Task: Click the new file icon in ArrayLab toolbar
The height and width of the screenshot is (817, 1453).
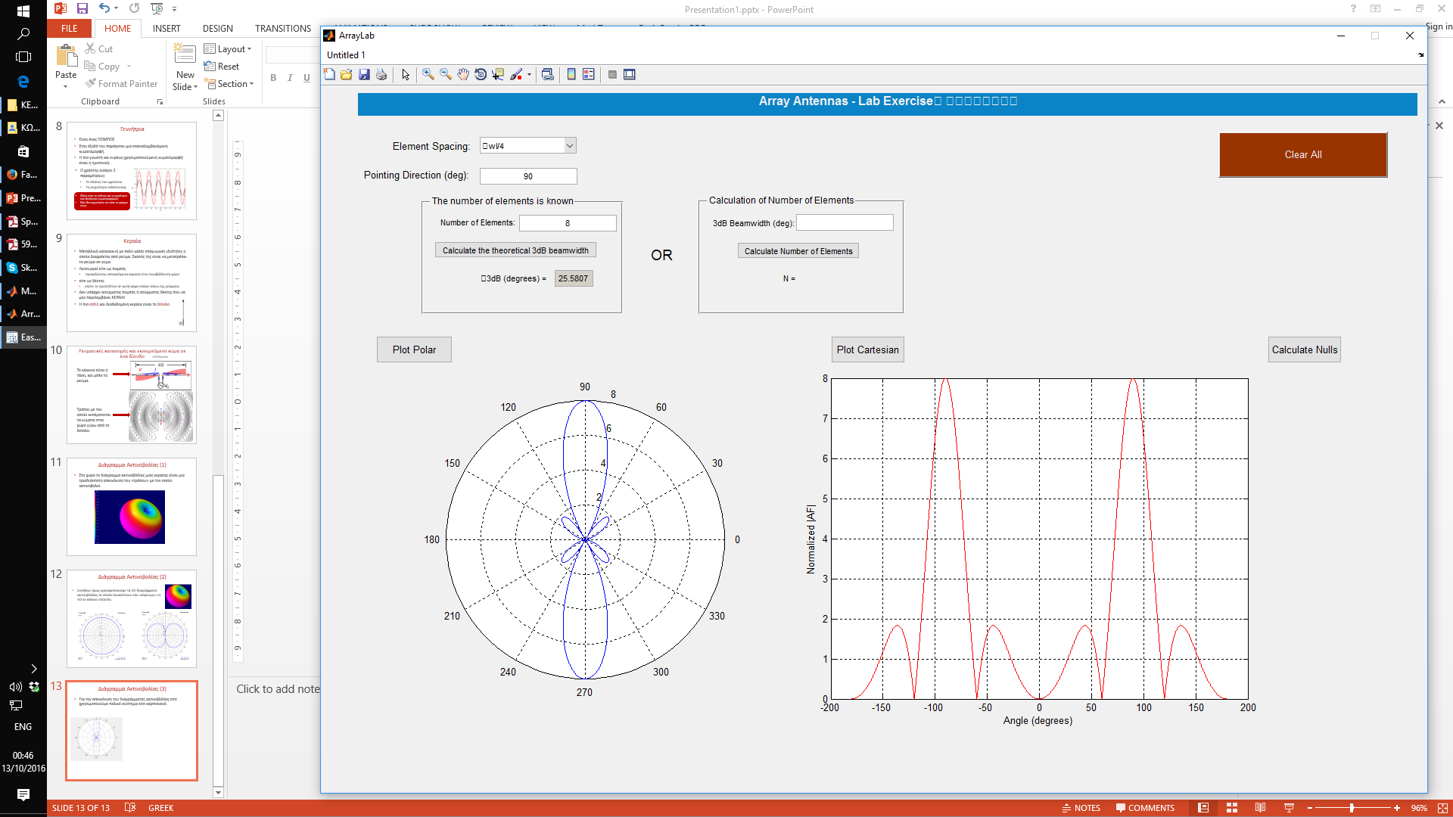Action: 328,74
